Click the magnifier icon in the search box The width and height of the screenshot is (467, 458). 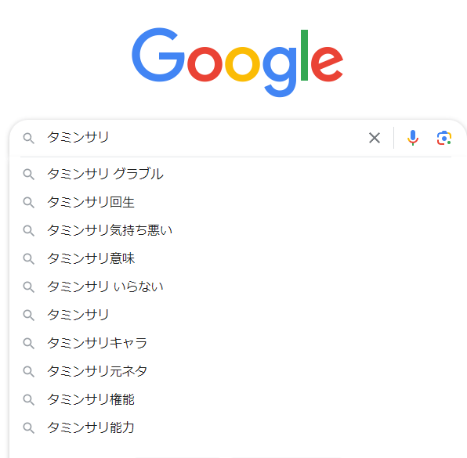click(x=28, y=139)
